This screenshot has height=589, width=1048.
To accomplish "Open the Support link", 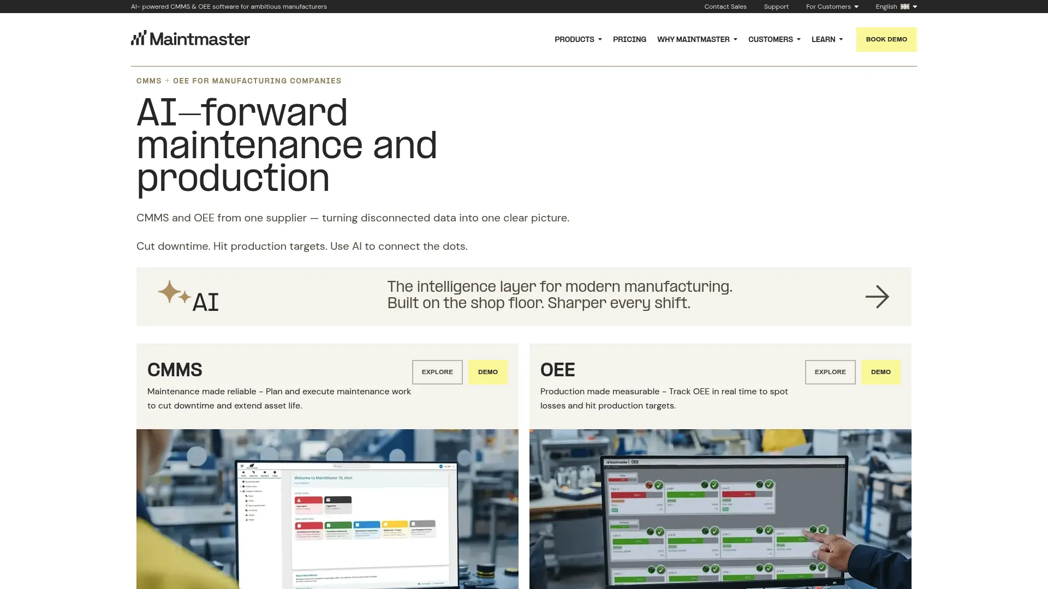I will [776, 7].
